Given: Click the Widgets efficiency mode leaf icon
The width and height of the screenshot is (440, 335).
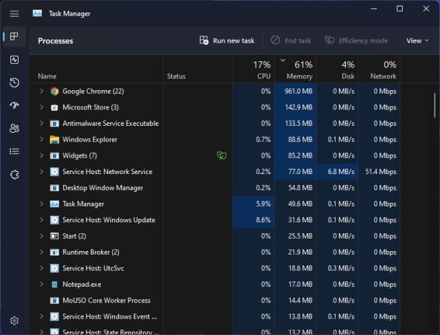Looking at the screenshot, I should pyautogui.click(x=221, y=155).
